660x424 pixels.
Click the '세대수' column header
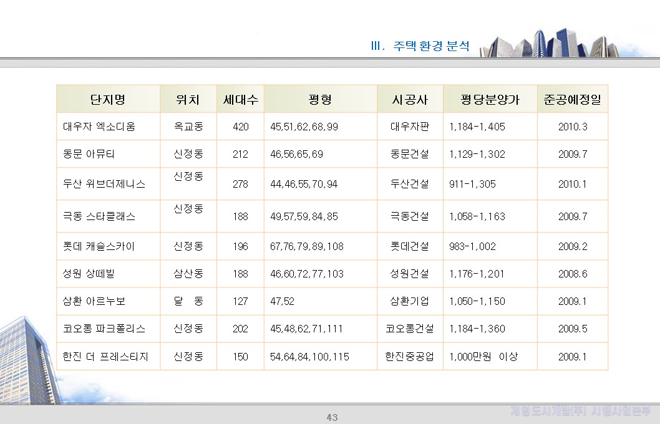240,98
